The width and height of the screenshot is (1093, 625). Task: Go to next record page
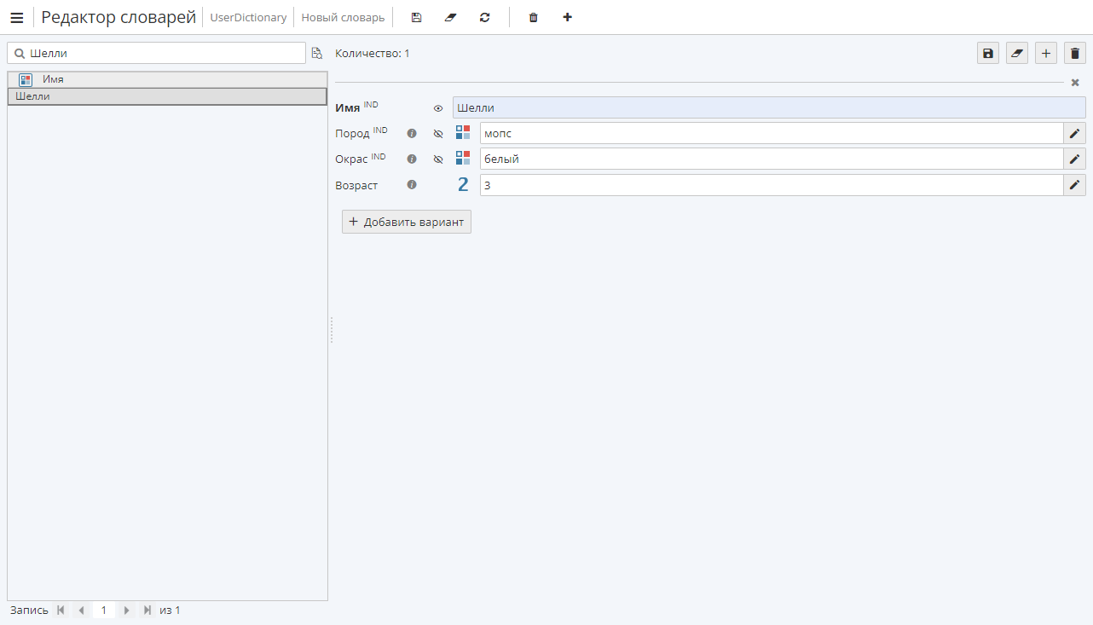tap(126, 611)
